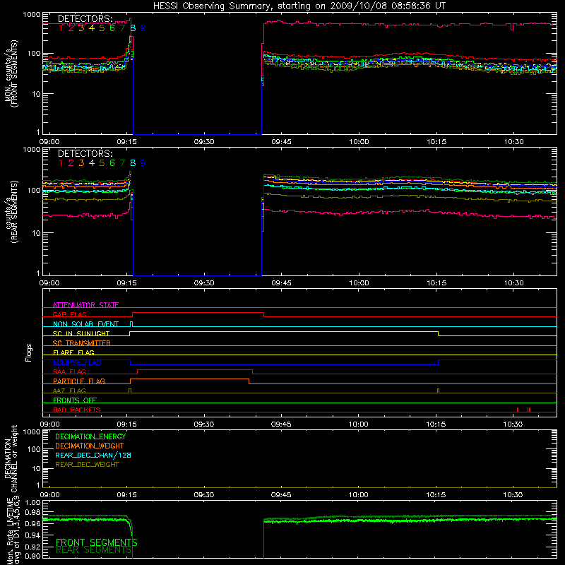565x565 pixels.
Task: Select detector 9 in front segments legend
Action: [143, 28]
